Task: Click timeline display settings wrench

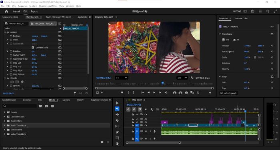Action: tap(152, 109)
